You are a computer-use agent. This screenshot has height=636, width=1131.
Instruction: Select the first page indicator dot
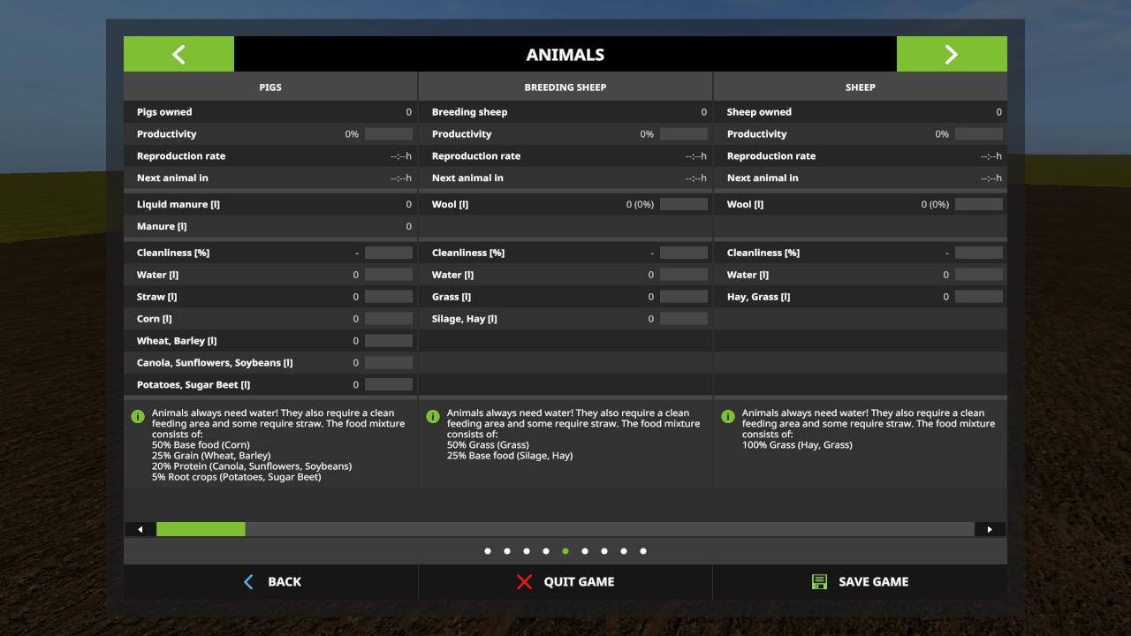[488, 551]
